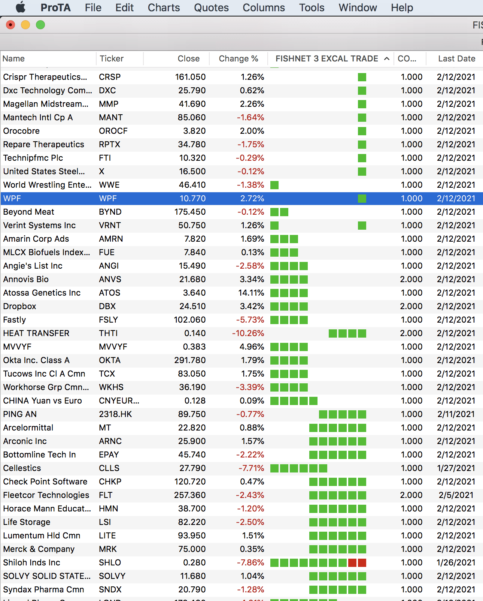The height and width of the screenshot is (601, 483).
Task: Click green signal square in Orocobre row
Action: pyautogui.click(x=362, y=131)
